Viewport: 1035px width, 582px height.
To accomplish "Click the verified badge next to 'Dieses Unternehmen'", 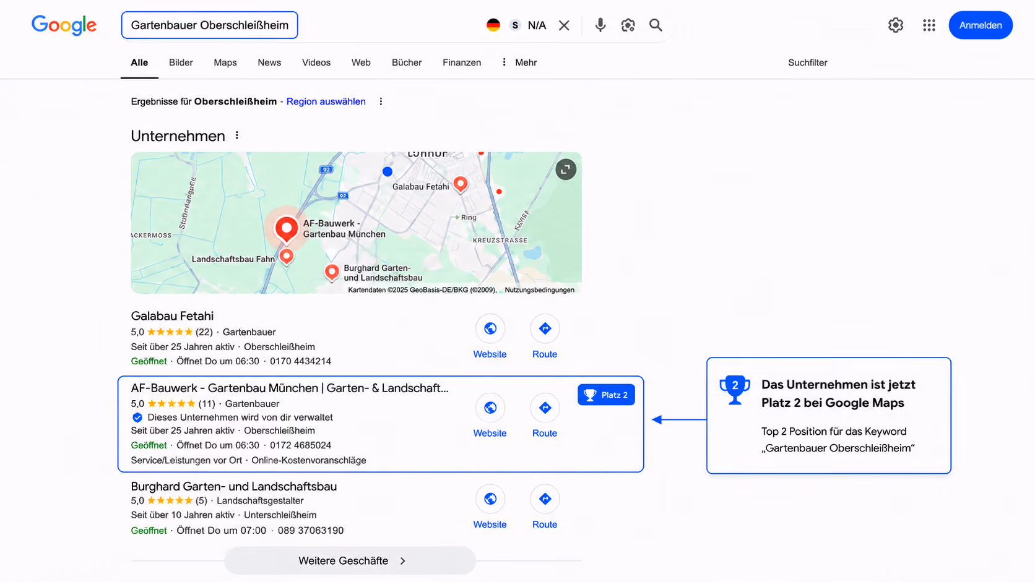I will pos(137,417).
